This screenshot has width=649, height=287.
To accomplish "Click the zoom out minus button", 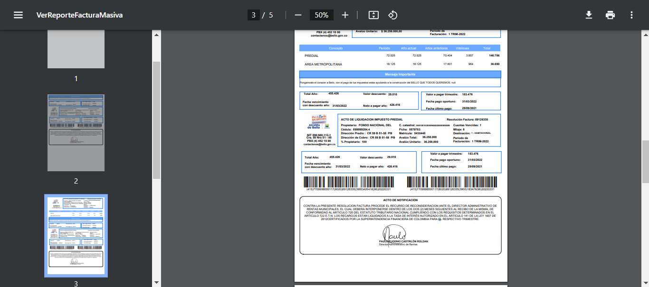I will [298, 15].
